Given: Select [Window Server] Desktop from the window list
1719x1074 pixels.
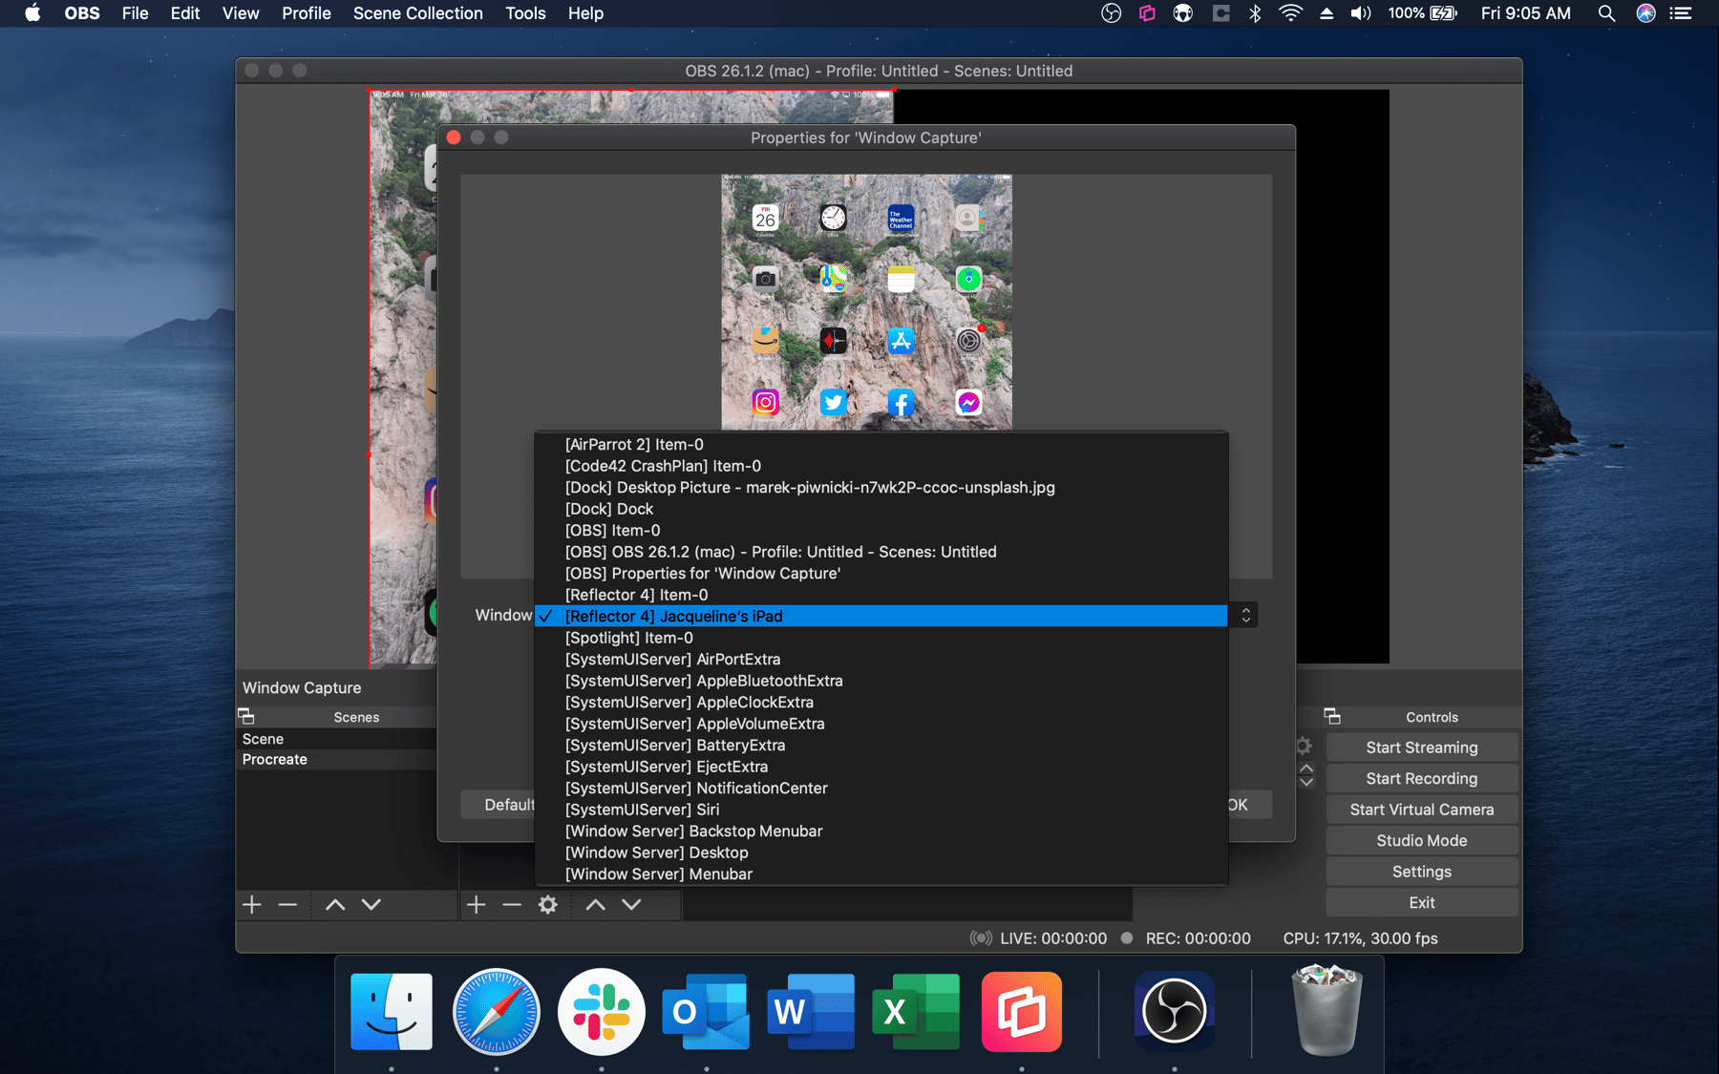Looking at the screenshot, I should point(655,853).
